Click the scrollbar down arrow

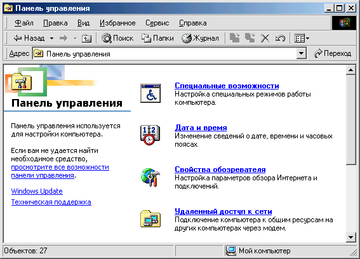[351, 237]
